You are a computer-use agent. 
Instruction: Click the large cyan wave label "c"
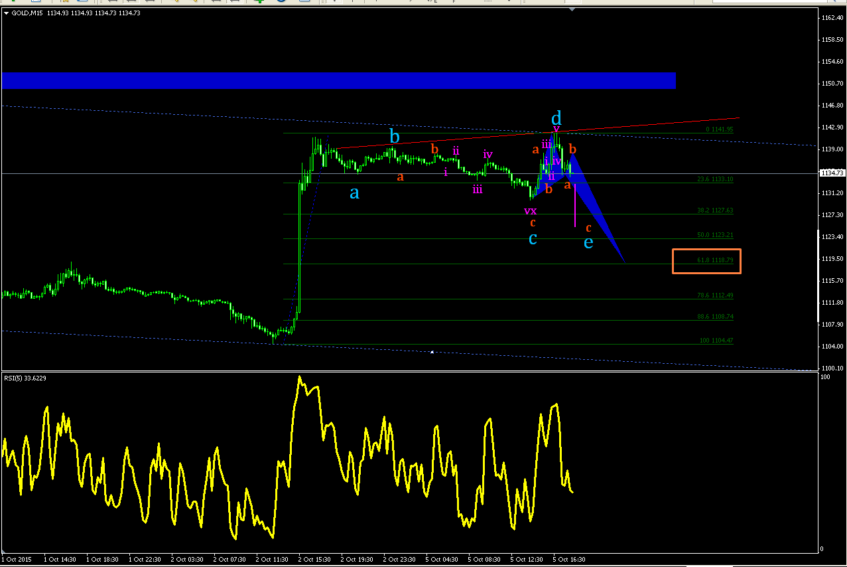coord(533,238)
